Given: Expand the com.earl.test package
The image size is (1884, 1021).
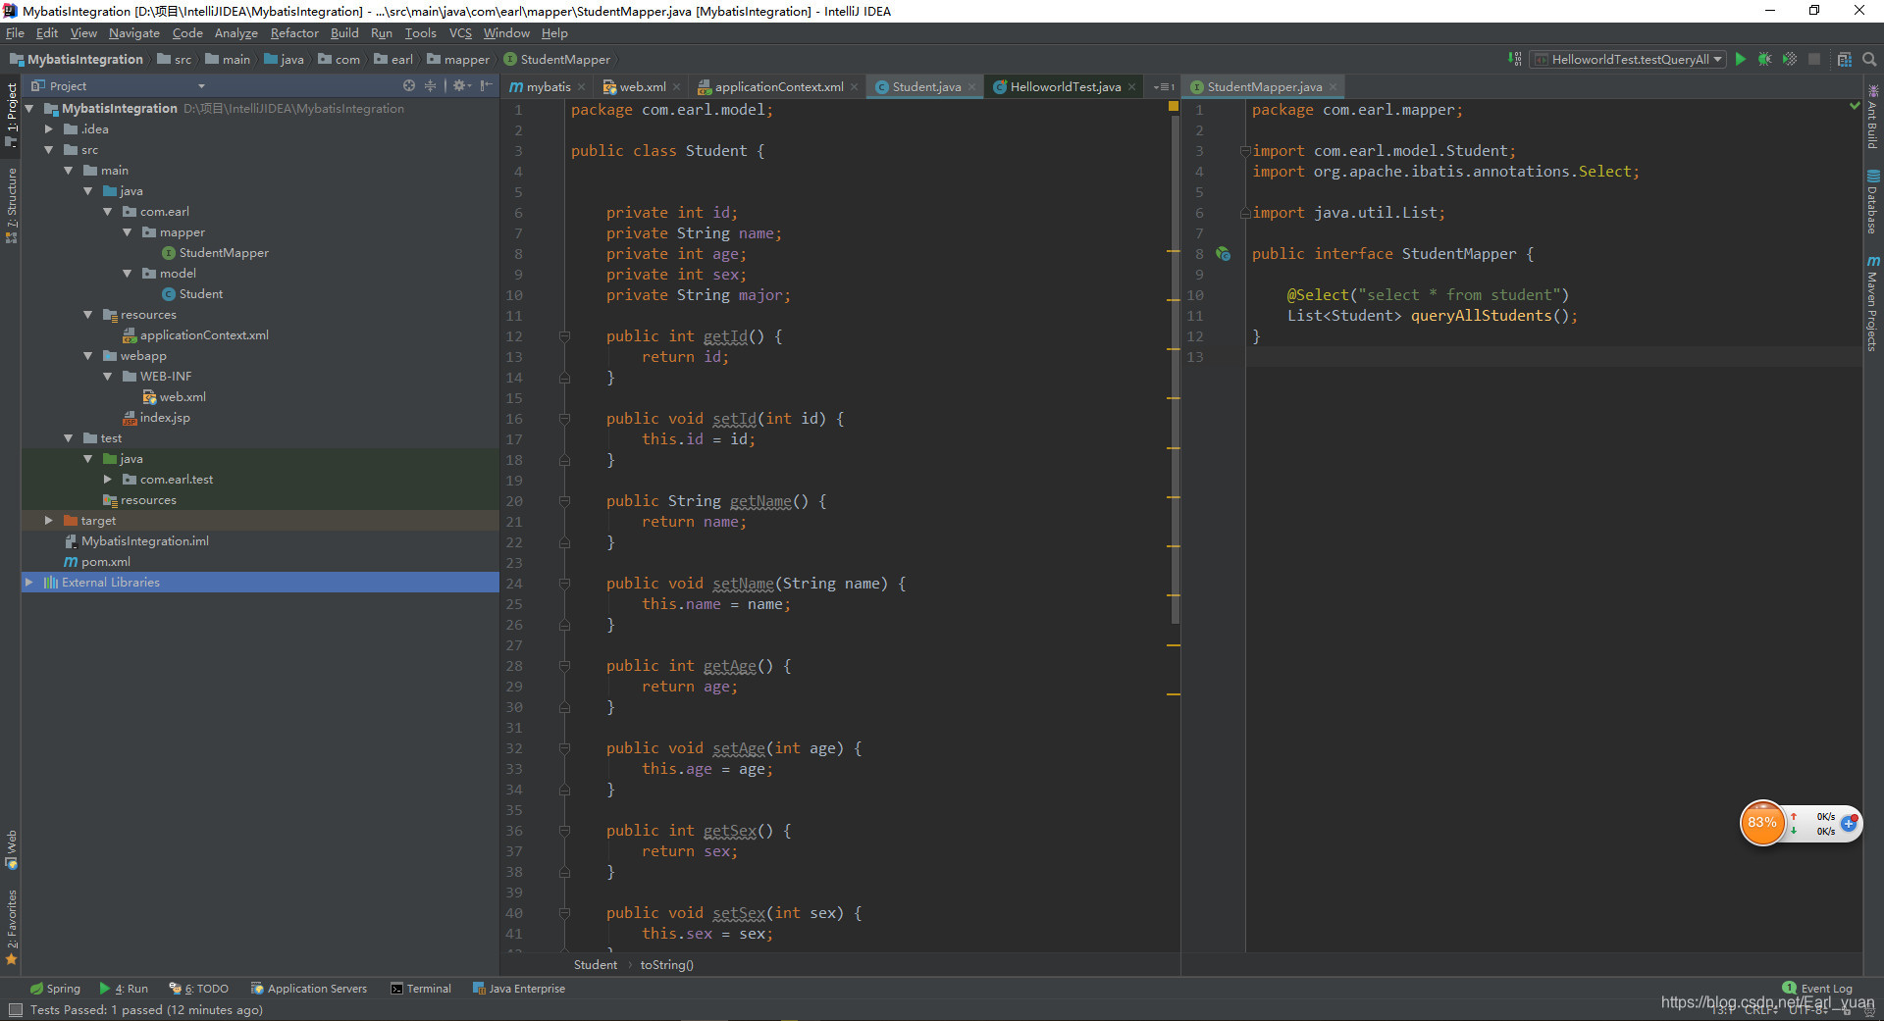Looking at the screenshot, I should 107,480.
